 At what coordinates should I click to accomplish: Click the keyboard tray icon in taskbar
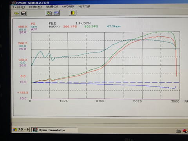click(x=178, y=131)
